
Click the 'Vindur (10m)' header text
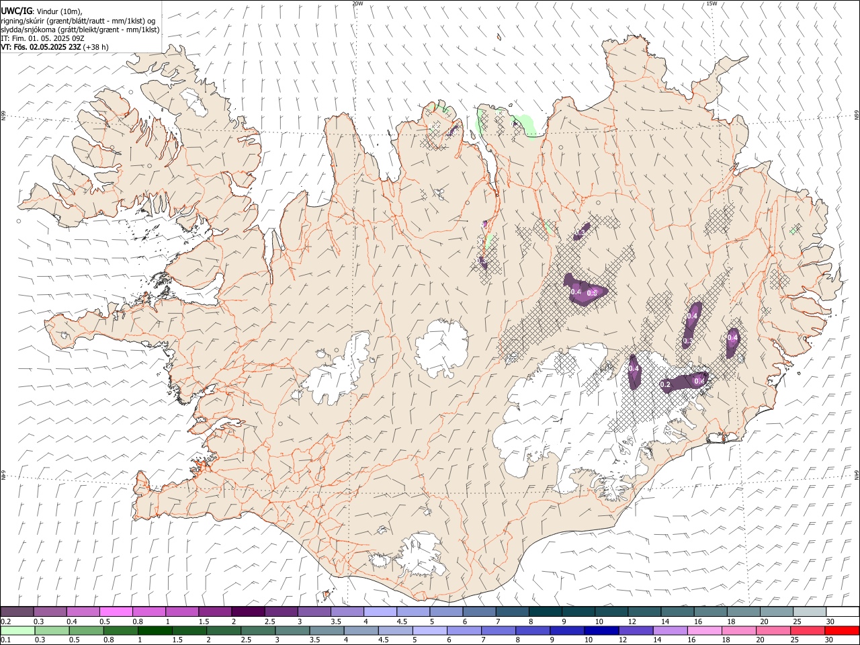tap(58, 11)
